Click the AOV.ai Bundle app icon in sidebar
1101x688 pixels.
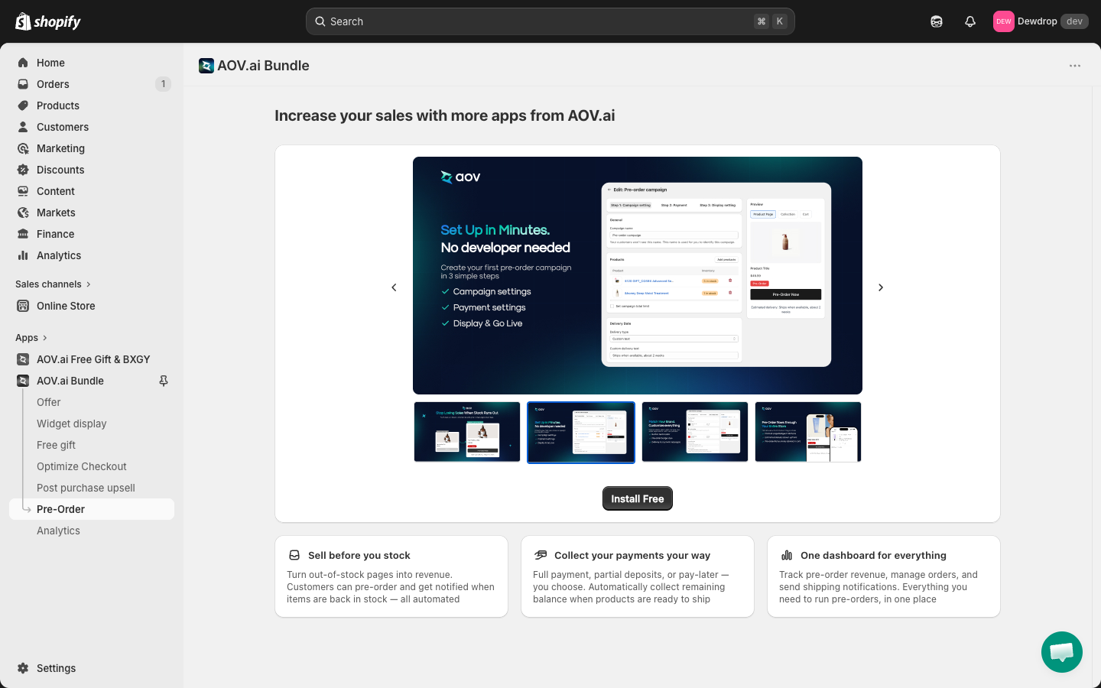point(23,381)
